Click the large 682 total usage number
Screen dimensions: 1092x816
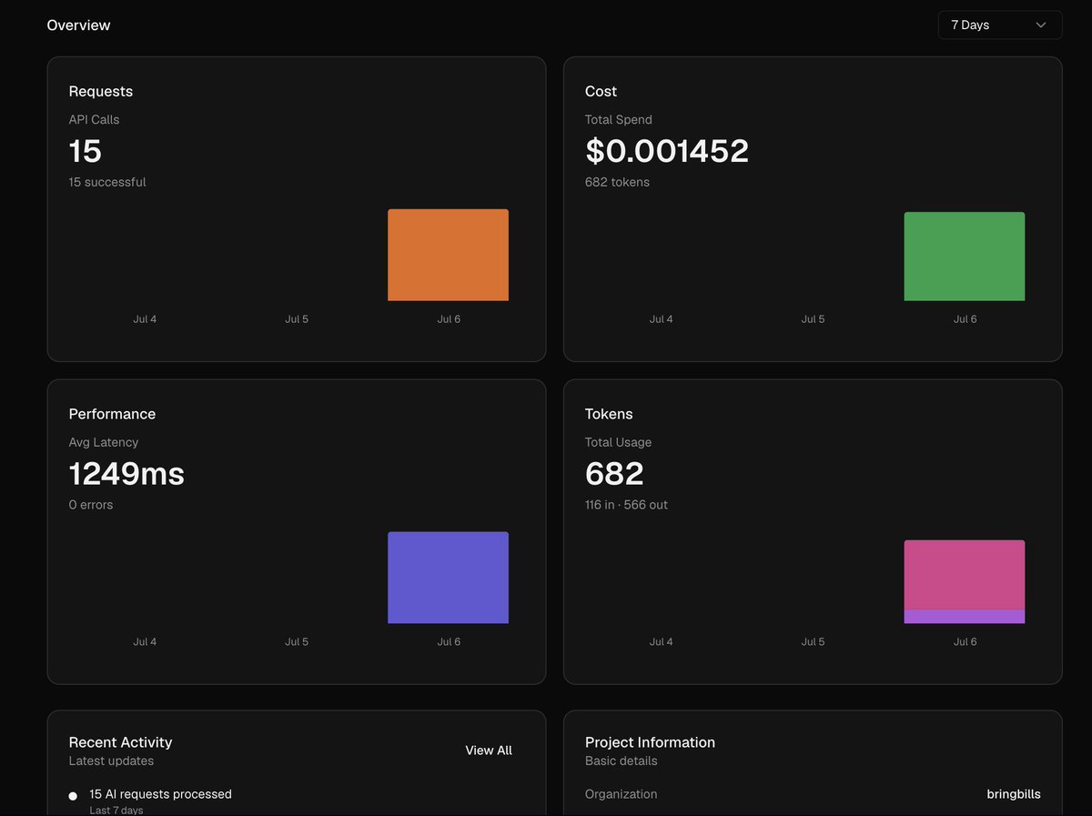tap(614, 474)
